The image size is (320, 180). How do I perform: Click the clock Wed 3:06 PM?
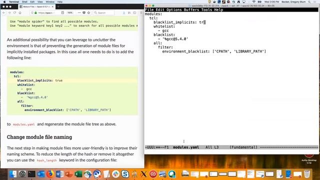(x=271, y=1)
